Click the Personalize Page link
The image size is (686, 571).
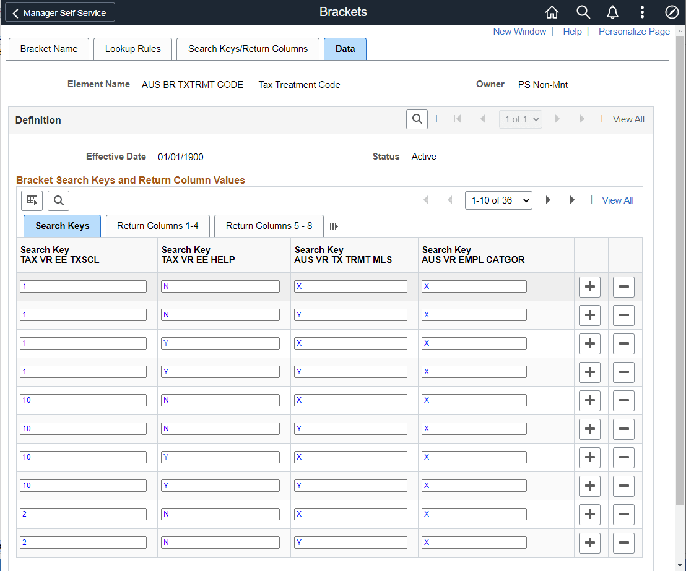pyautogui.click(x=634, y=32)
